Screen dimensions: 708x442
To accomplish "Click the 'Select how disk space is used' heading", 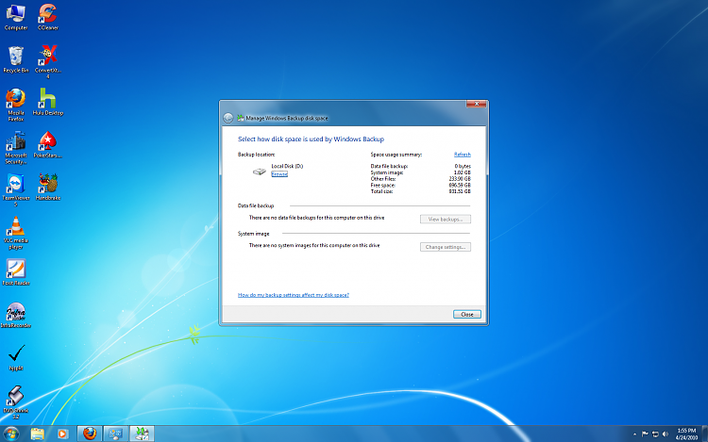I will [311, 139].
